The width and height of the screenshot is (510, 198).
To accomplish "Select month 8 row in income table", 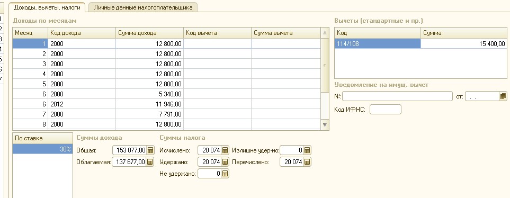I will pyautogui.click(x=166, y=124).
